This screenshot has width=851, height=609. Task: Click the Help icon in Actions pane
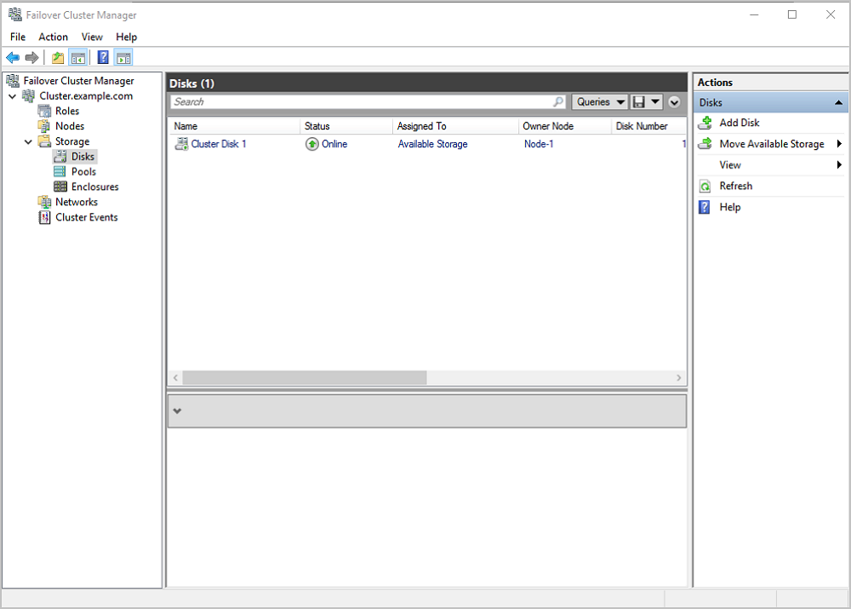[705, 207]
